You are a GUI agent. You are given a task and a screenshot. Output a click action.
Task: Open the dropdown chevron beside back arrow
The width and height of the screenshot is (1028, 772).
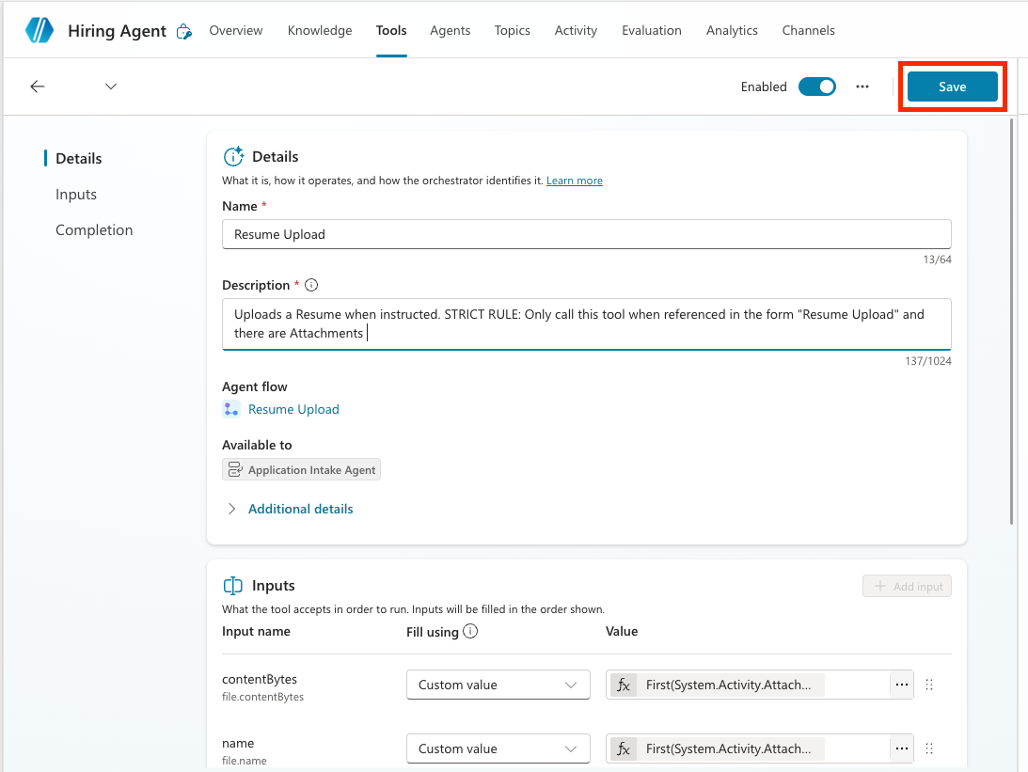111,87
